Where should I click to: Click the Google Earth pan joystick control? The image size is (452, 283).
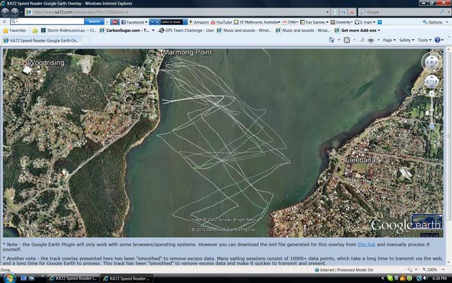pos(431,83)
